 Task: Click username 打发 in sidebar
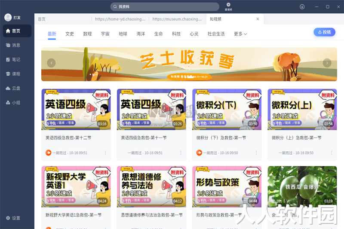[17, 18]
